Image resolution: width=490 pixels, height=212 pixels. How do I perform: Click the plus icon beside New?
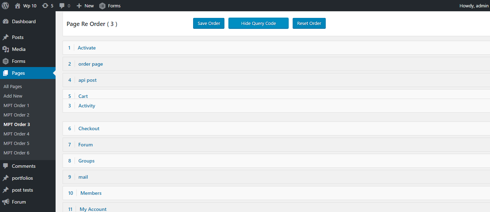click(79, 6)
